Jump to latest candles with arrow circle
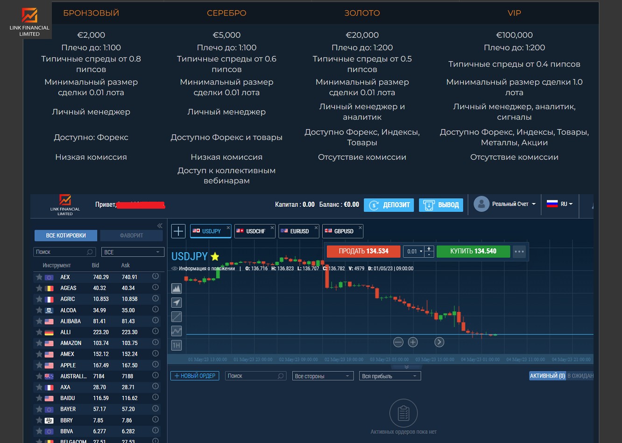Viewport: 622px width, 443px height. [x=439, y=342]
